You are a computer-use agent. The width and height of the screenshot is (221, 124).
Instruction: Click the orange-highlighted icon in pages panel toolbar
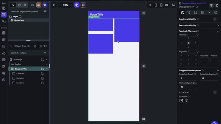point(39,5)
